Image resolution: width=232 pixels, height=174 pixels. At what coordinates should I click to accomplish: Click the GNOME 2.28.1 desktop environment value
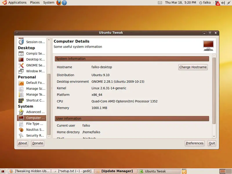coord(118,81)
